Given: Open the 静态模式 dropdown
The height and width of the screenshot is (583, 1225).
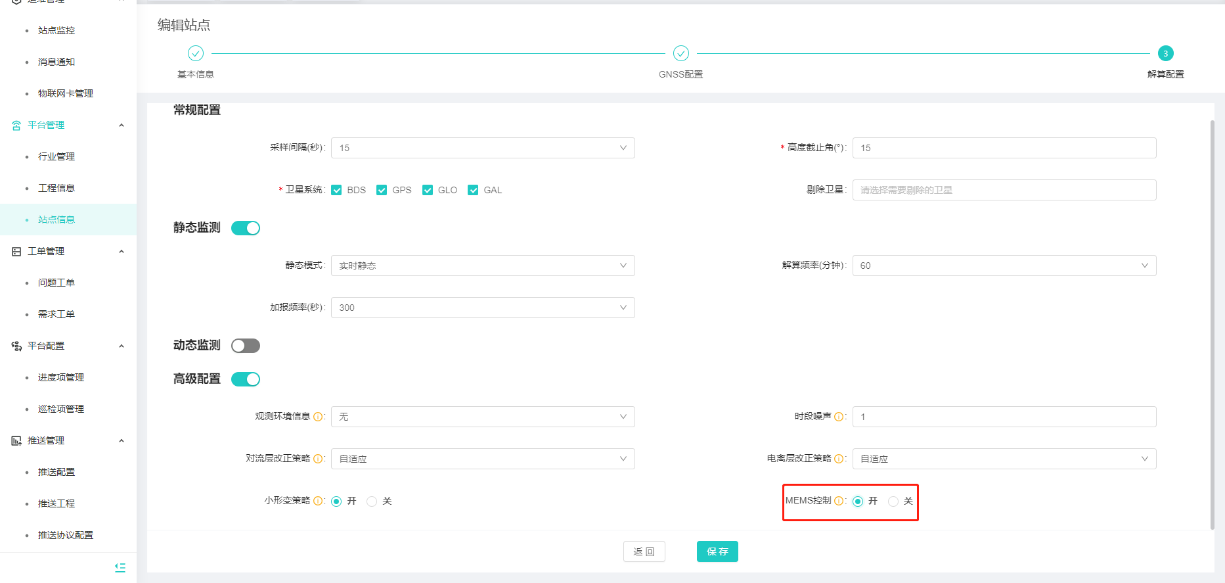Looking at the screenshot, I should click(x=483, y=266).
